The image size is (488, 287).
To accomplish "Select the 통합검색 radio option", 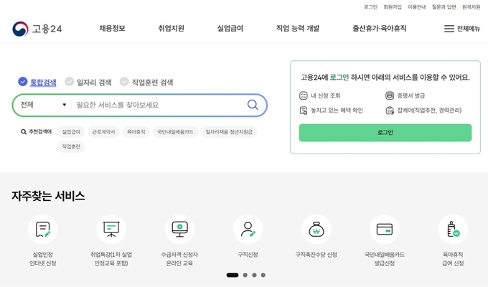I will point(23,82).
